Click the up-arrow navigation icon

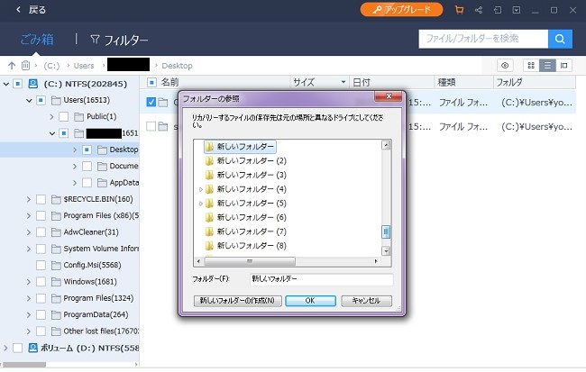pyautogui.click(x=12, y=66)
